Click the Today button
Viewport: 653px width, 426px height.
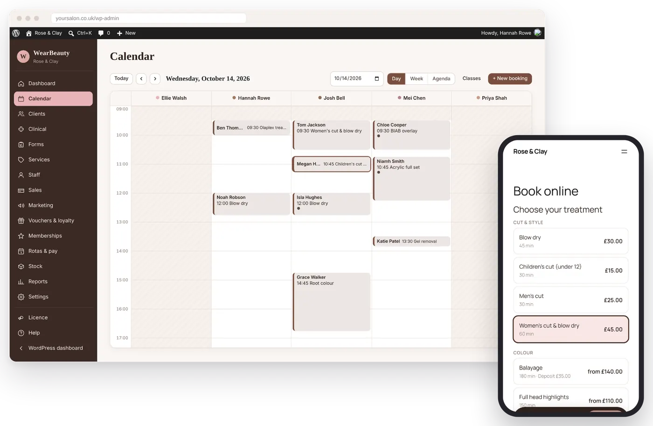coord(121,78)
